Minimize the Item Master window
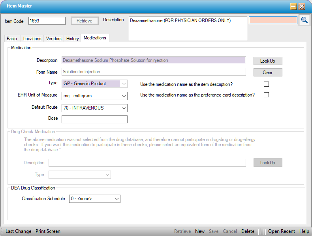The width and height of the screenshot is (312, 236). [293, 6]
